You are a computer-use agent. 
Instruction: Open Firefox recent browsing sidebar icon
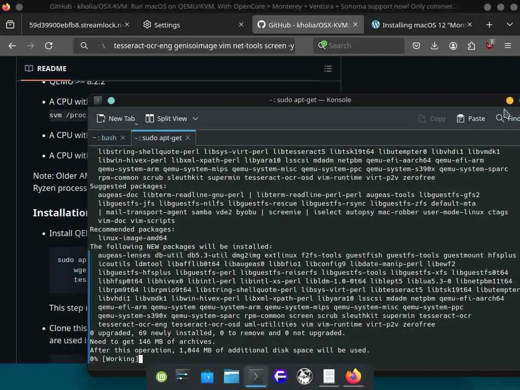pyautogui.click(x=10, y=24)
